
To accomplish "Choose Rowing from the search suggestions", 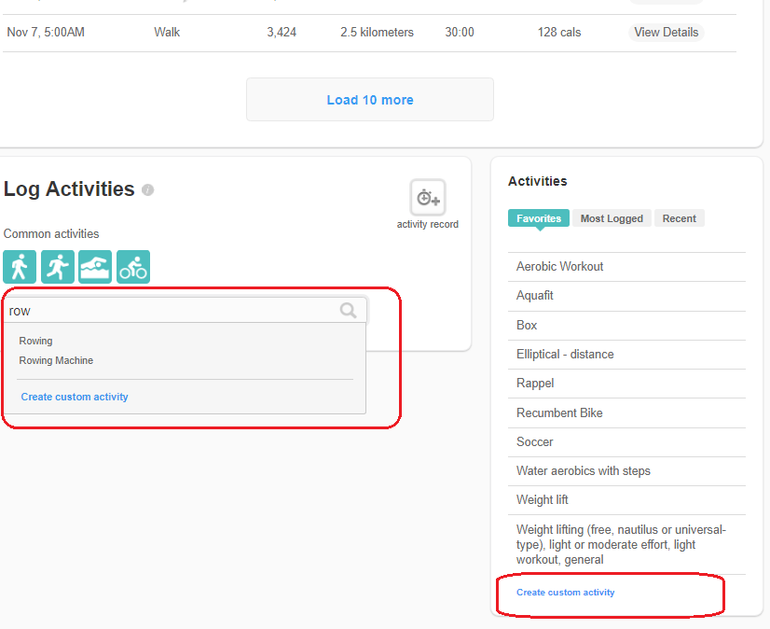I will (36, 341).
